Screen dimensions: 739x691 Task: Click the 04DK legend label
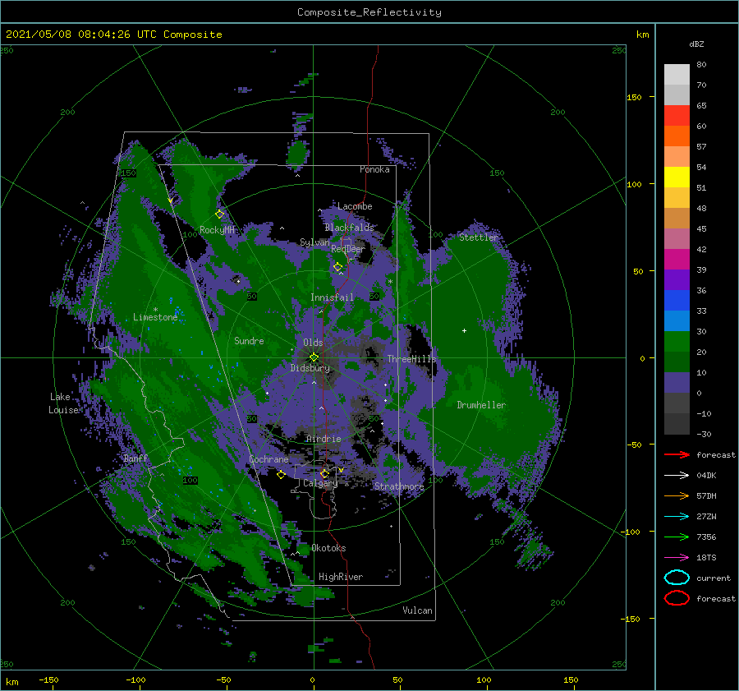pos(706,476)
